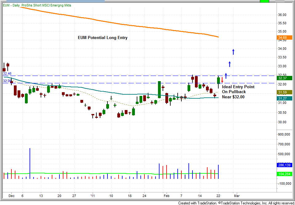Click the 36.00 price axis label
This screenshot has height=205, width=295.
(x=282, y=15)
